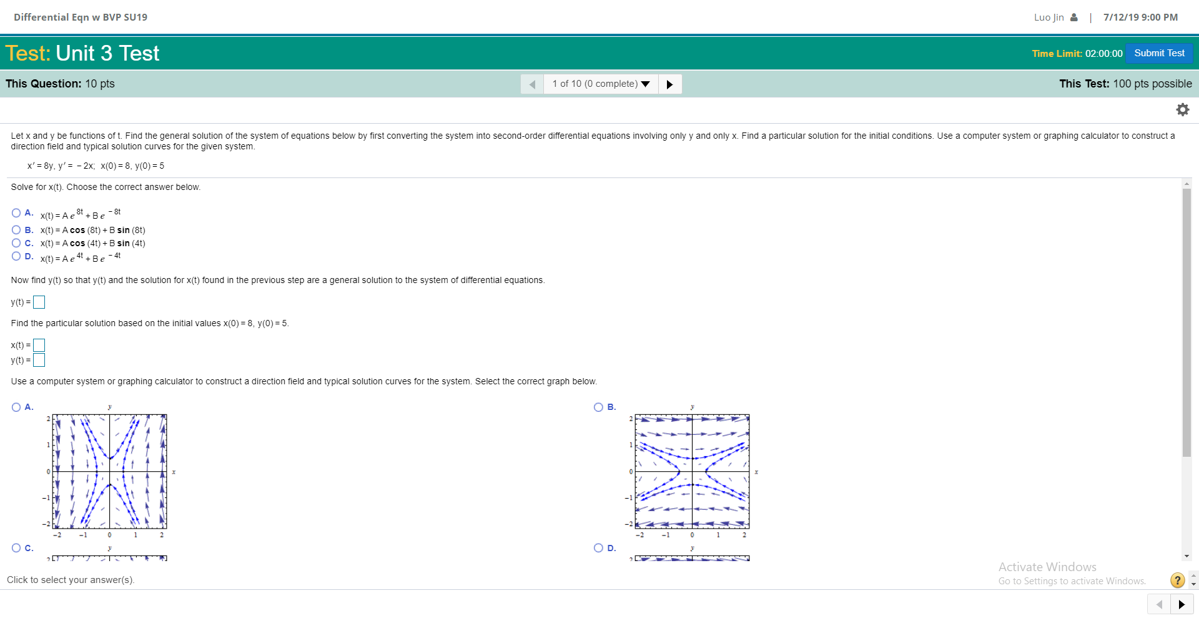
Task: Click the scrollbar down arrow of question panel
Action: (1187, 556)
